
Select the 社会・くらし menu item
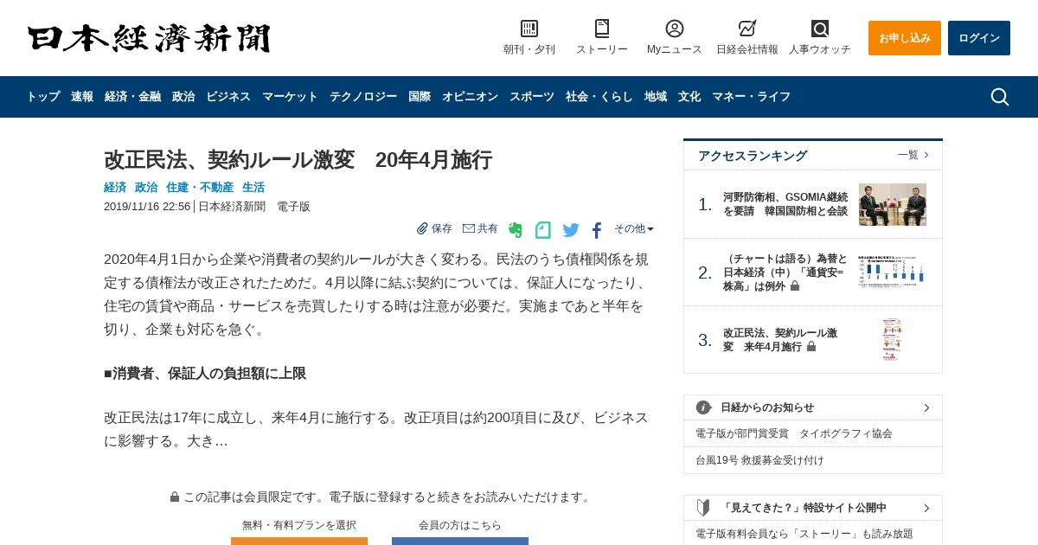[599, 97]
